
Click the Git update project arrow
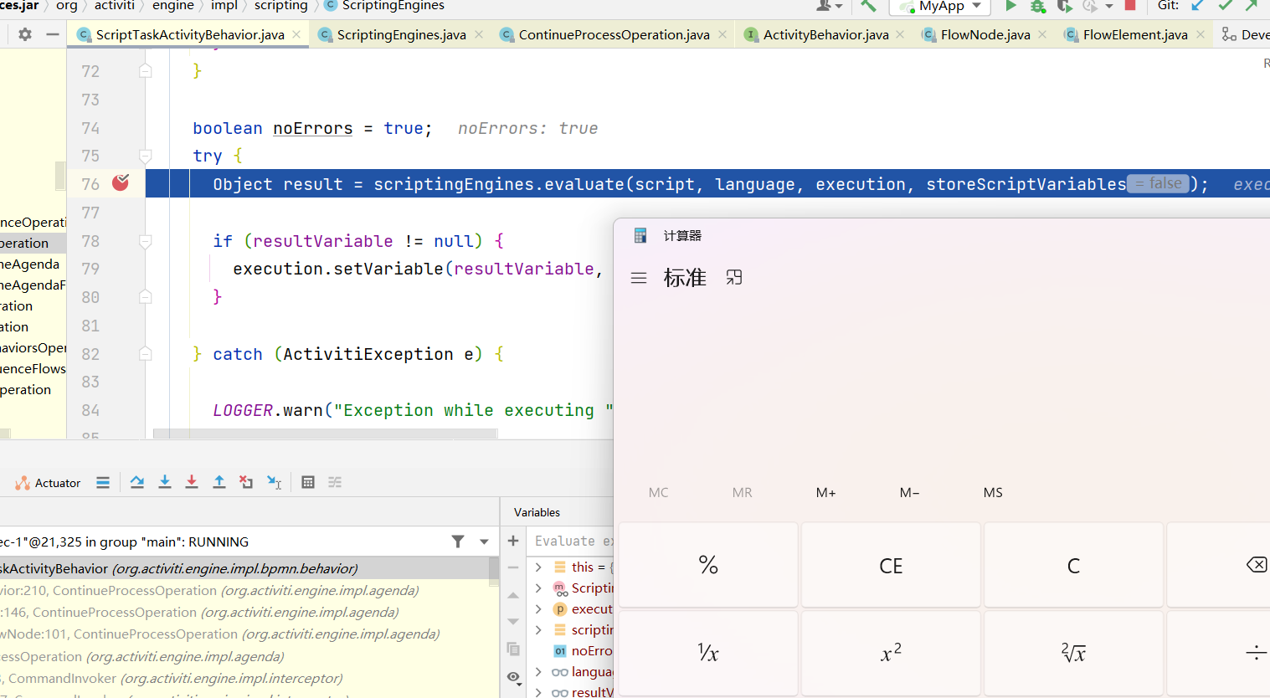point(1198,6)
